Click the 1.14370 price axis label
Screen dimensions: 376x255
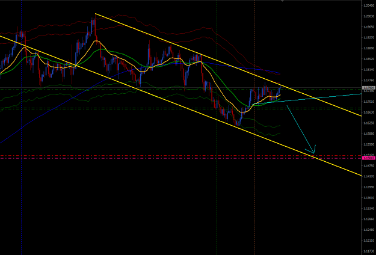[x=369, y=176]
